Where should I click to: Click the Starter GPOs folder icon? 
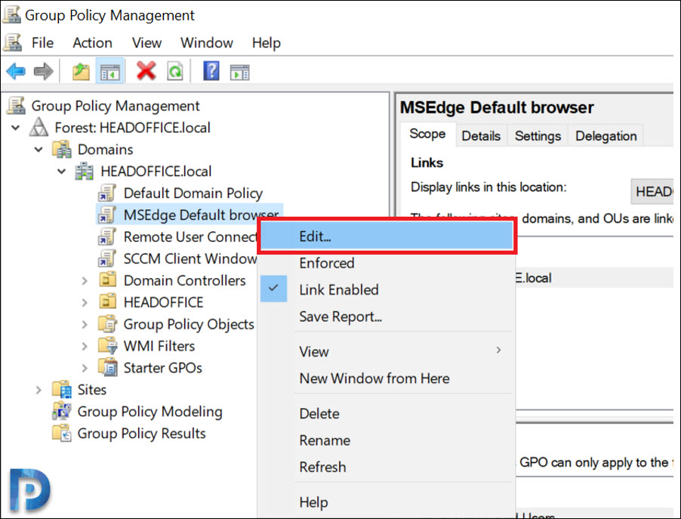pos(108,367)
